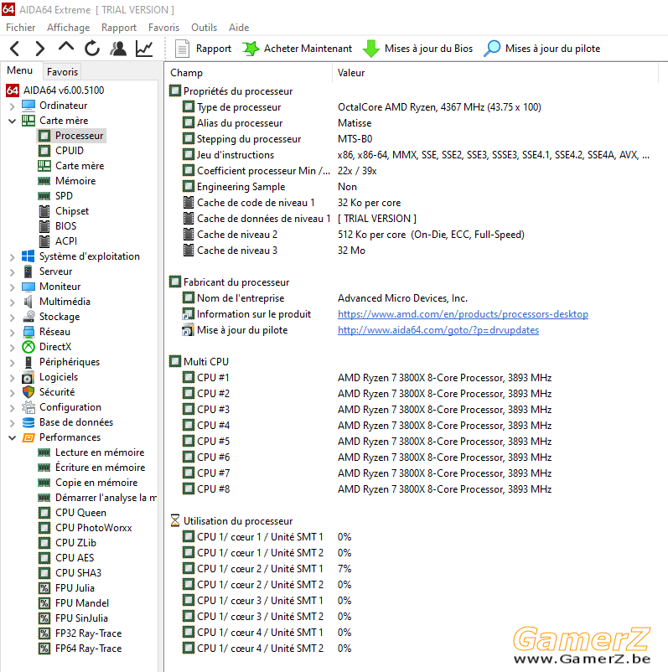Switch to the Menu tab
This screenshot has height=672, width=668.
pos(20,70)
